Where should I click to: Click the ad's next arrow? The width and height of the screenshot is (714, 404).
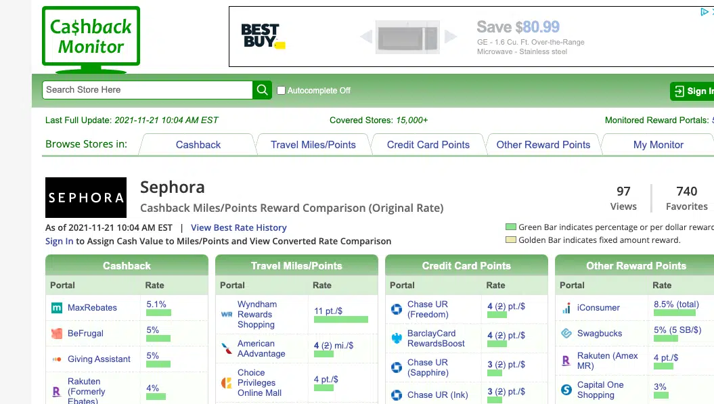tap(450, 37)
